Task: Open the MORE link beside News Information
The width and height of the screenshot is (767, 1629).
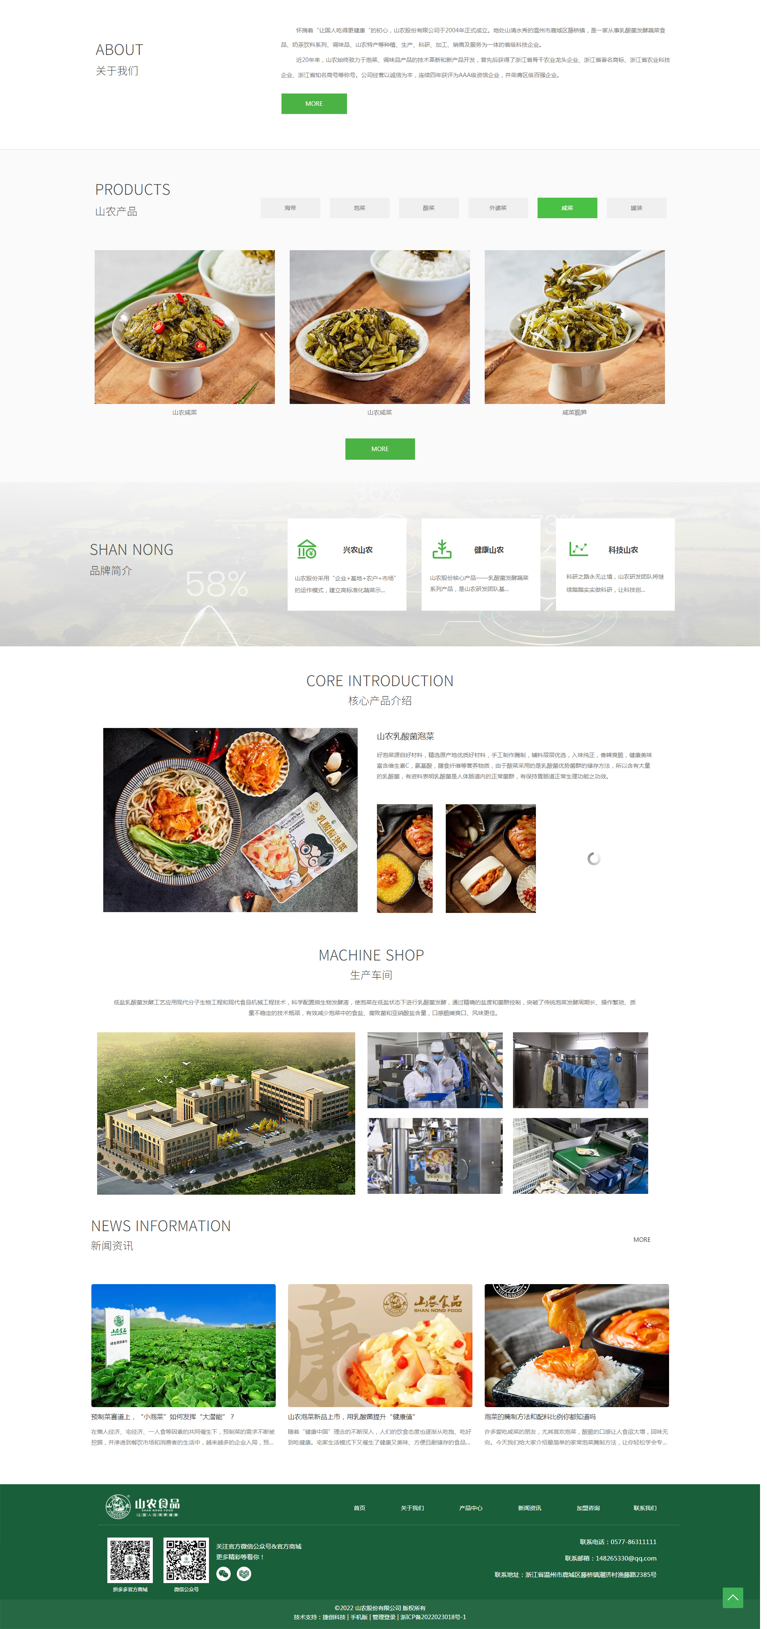Action: point(641,1239)
